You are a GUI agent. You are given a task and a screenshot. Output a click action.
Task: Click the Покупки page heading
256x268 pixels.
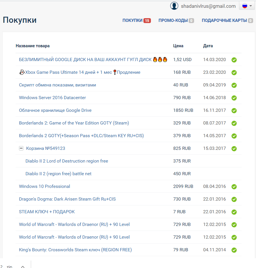[x=20, y=20]
